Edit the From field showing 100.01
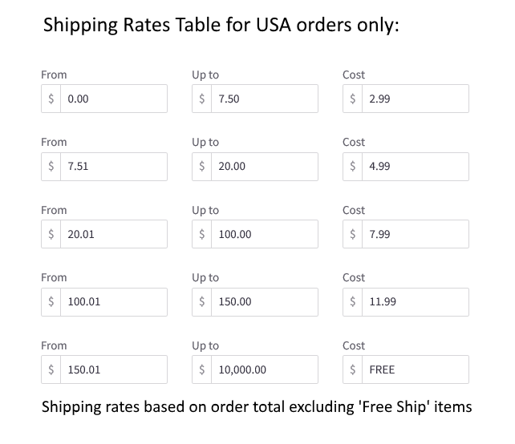Image resolution: width=515 pixels, height=444 pixels. [x=114, y=302]
